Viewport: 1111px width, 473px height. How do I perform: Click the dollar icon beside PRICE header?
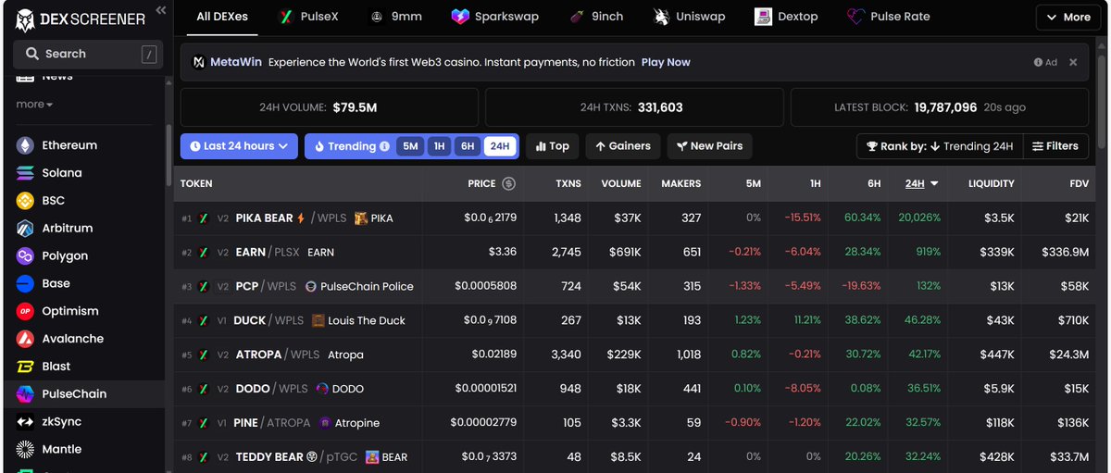click(508, 183)
